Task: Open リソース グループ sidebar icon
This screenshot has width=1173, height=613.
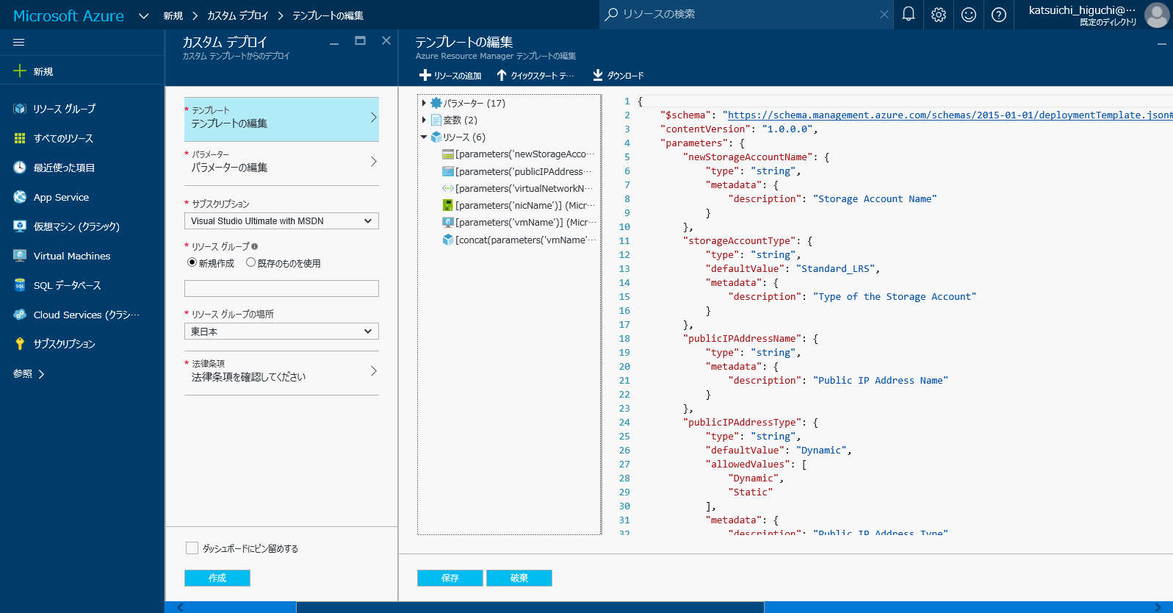Action: point(20,109)
